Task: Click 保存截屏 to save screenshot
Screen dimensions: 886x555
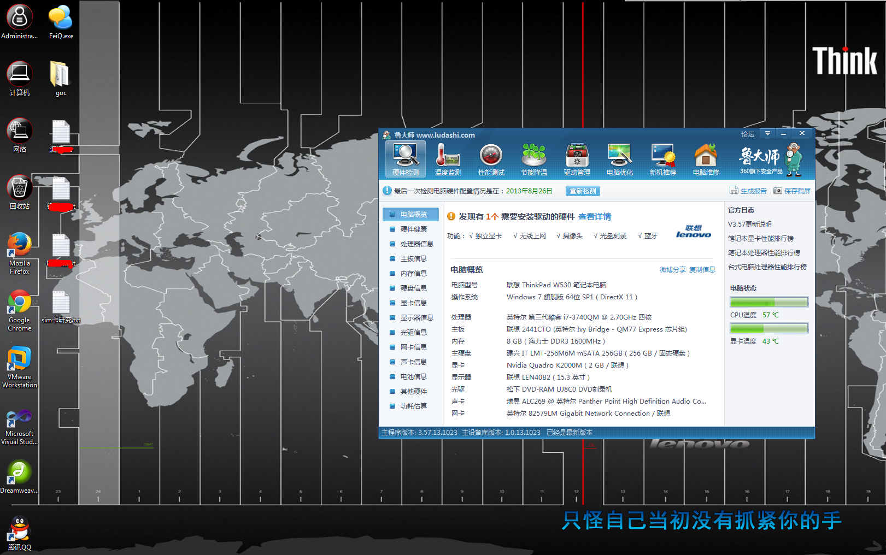Action: click(x=792, y=191)
